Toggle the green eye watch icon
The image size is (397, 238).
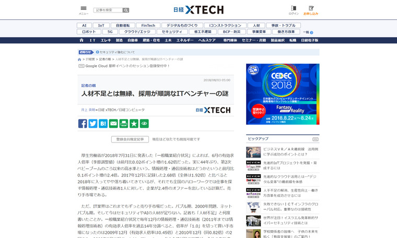[144, 124]
